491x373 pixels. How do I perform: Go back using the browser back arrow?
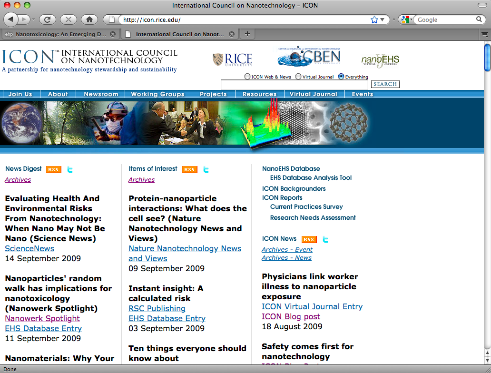click(10, 20)
